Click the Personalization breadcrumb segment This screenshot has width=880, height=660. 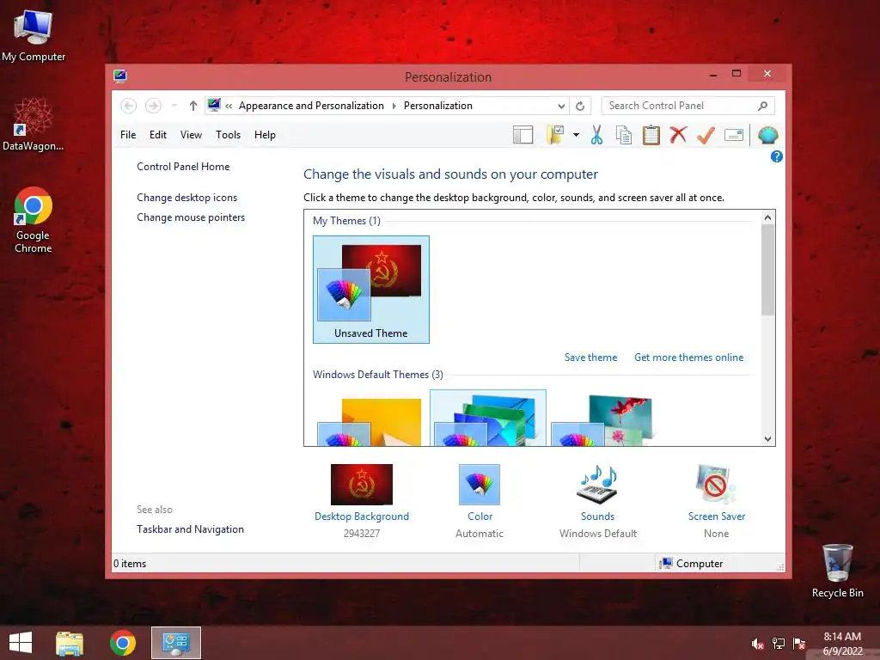point(437,106)
